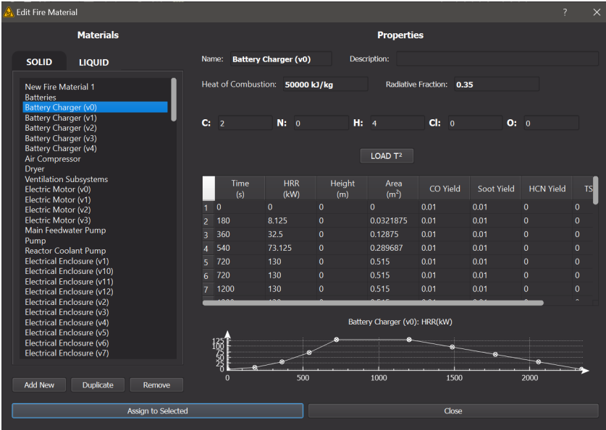Click the HRR (kW) column header

coord(292,189)
